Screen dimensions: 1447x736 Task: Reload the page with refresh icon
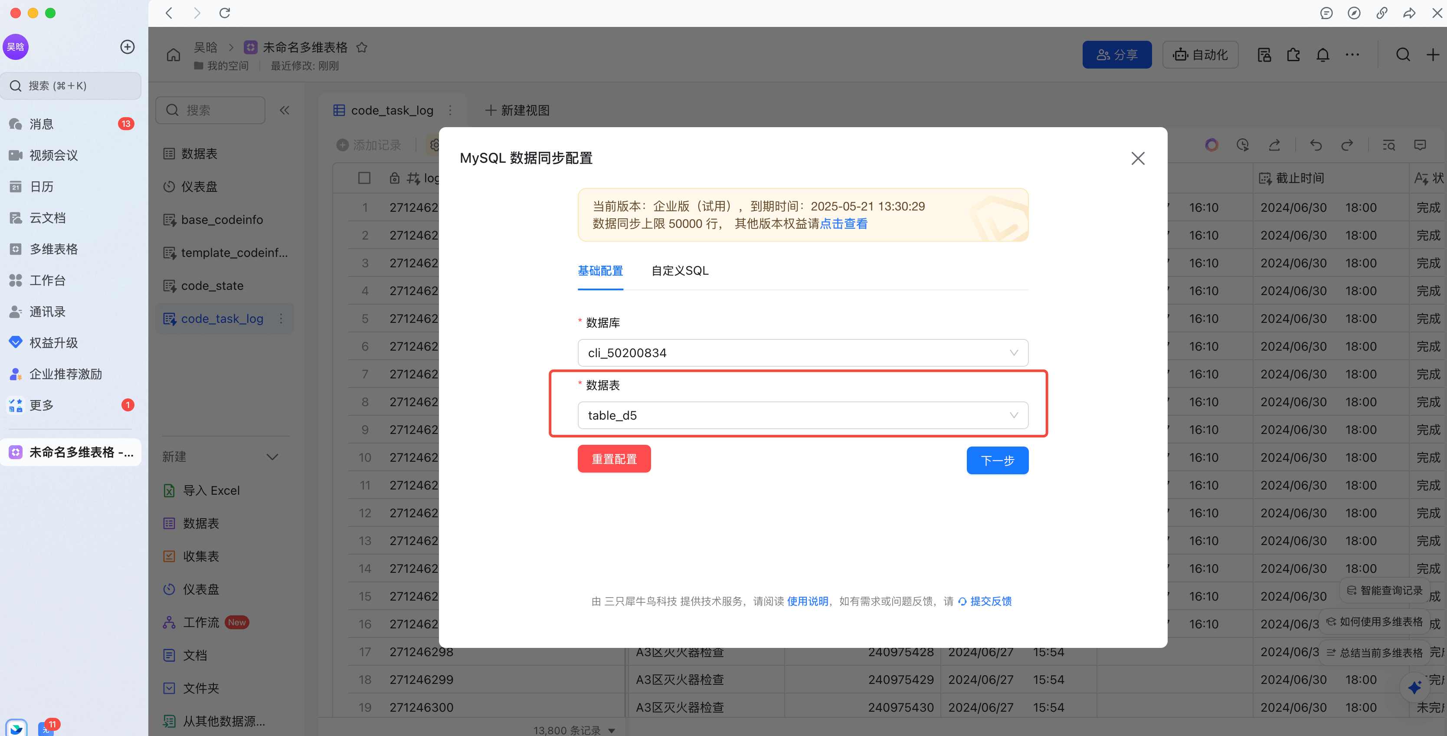click(225, 13)
